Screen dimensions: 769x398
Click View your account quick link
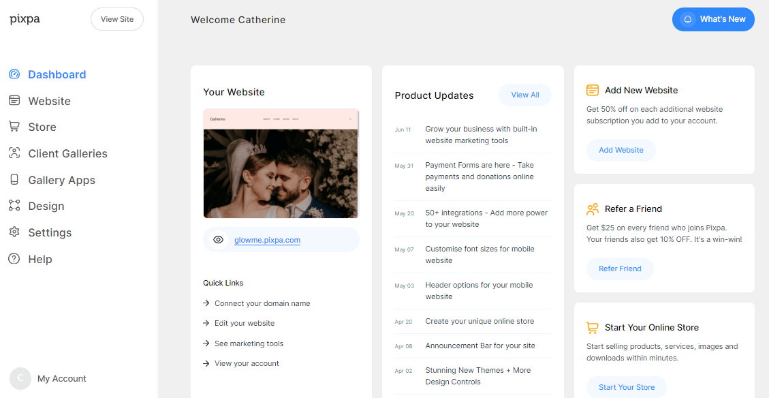[247, 363]
